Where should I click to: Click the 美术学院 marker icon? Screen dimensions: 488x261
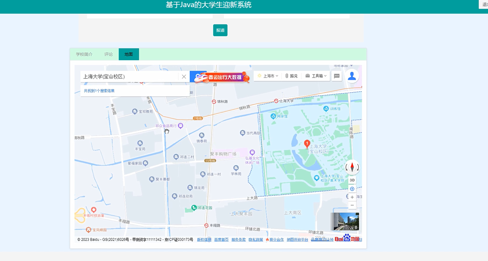pos(317,178)
